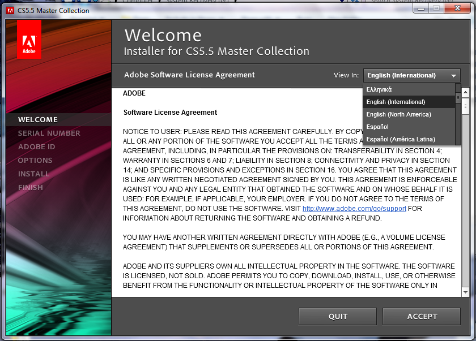476x341 pixels.
Task: Pick Español (América Latina) option
Action: coord(409,139)
